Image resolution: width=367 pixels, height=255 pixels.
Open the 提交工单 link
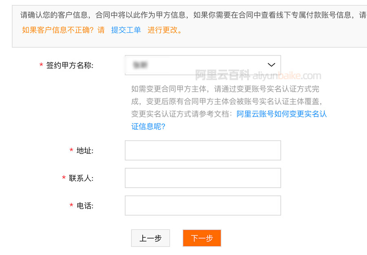click(x=126, y=30)
